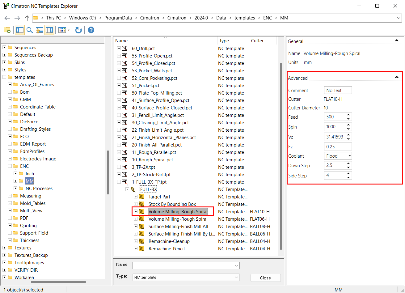The width and height of the screenshot is (405, 293).
Task: Select the EDM_Report folder
Action: click(33, 144)
